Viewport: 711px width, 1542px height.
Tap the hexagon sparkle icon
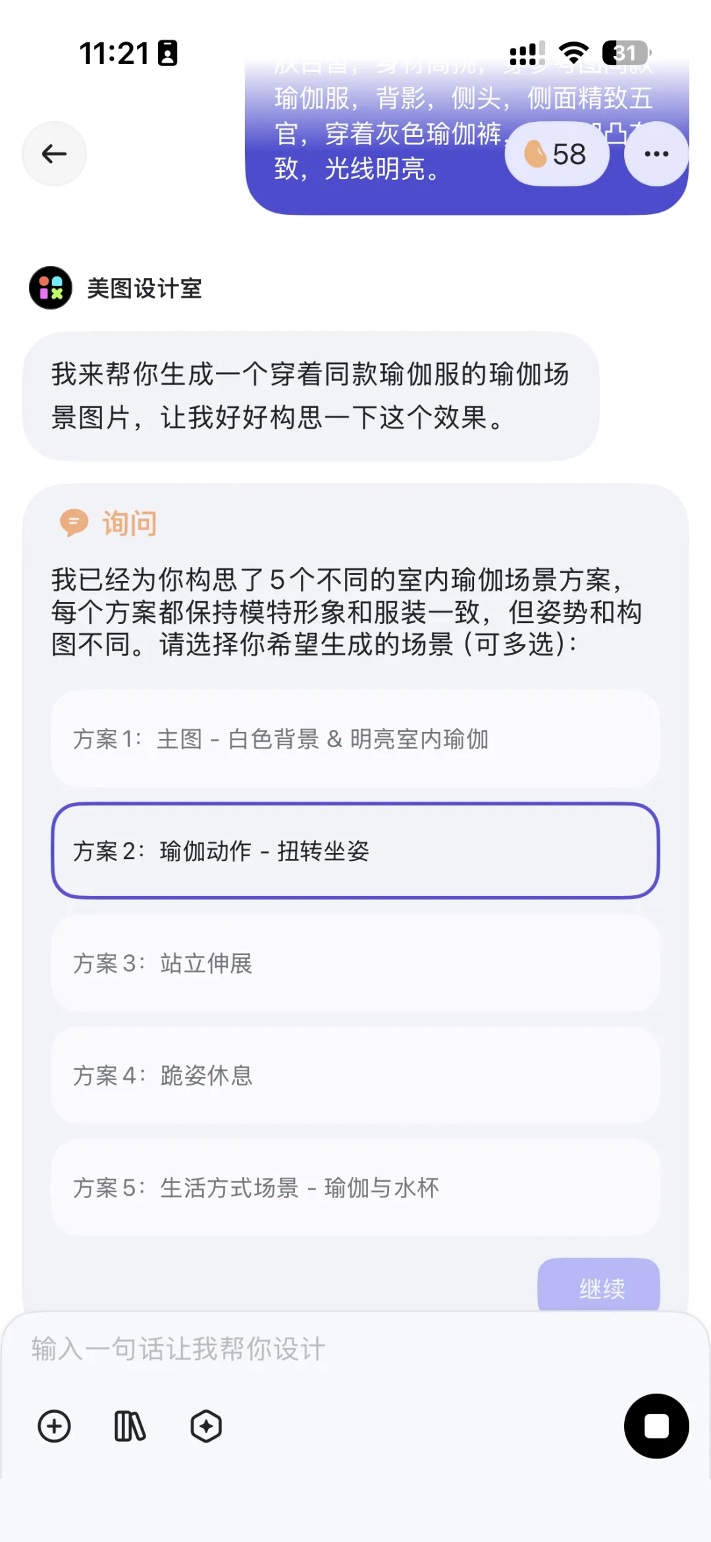(x=206, y=1426)
